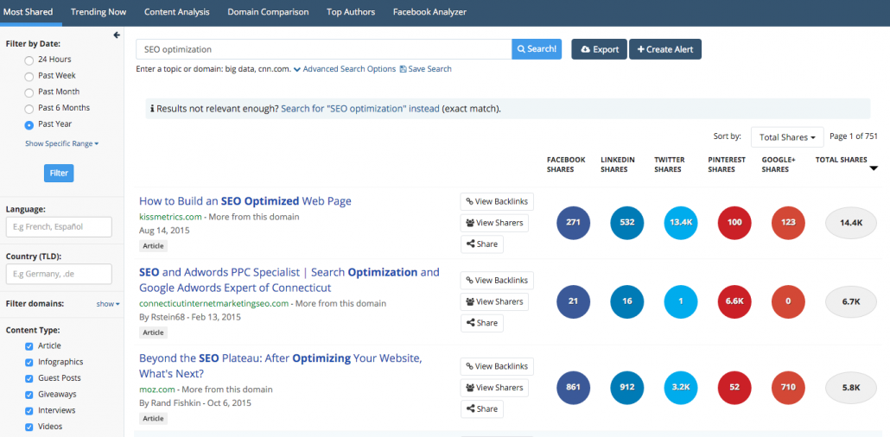Open the Trending Now tab
Screen dimensions: 890x437
99,12
